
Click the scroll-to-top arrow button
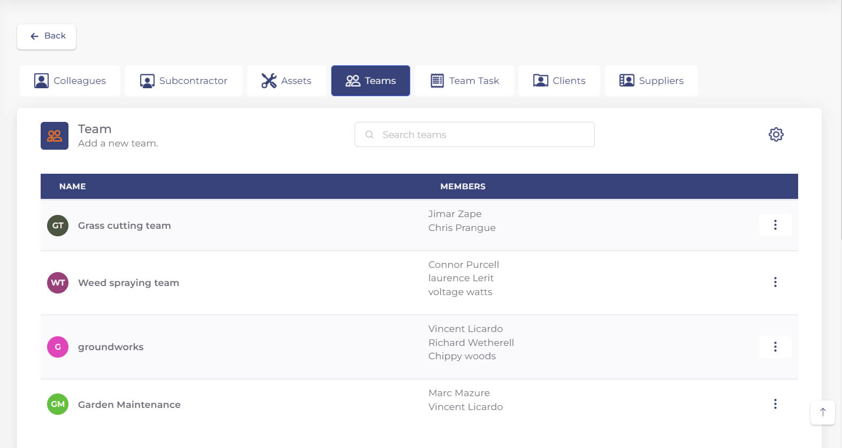coord(822,412)
